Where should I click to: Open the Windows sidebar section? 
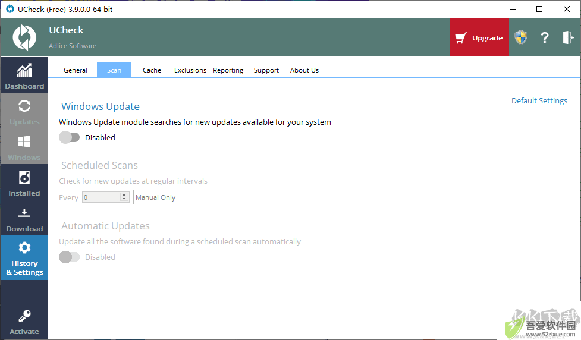[24, 147]
